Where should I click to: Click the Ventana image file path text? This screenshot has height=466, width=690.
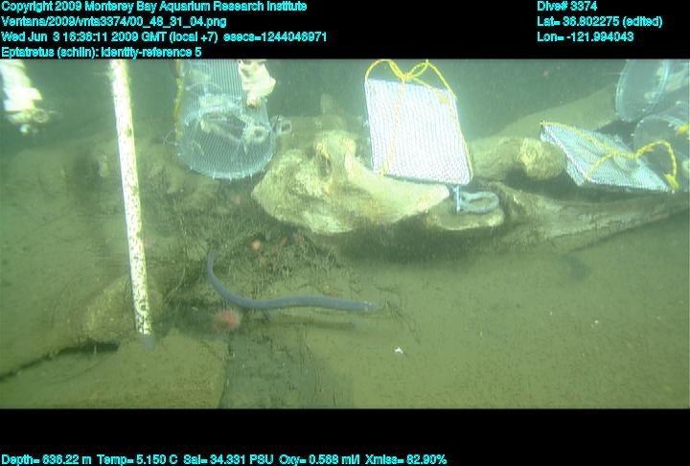coord(114,21)
